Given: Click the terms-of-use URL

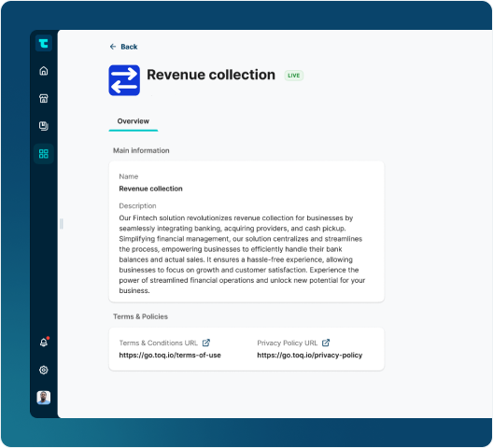Looking at the screenshot, I should [x=170, y=355].
